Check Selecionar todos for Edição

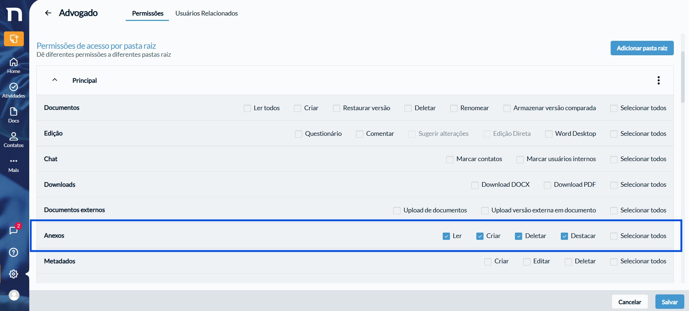pyautogui.click(x=614, y=134)
